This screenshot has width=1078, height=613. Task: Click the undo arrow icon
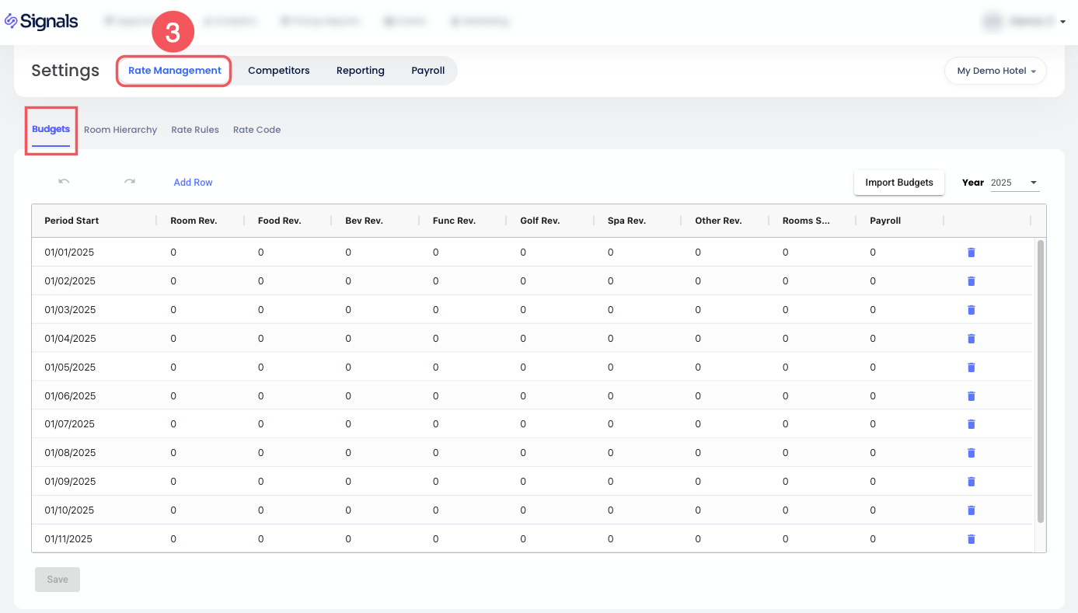click(64, 182)
